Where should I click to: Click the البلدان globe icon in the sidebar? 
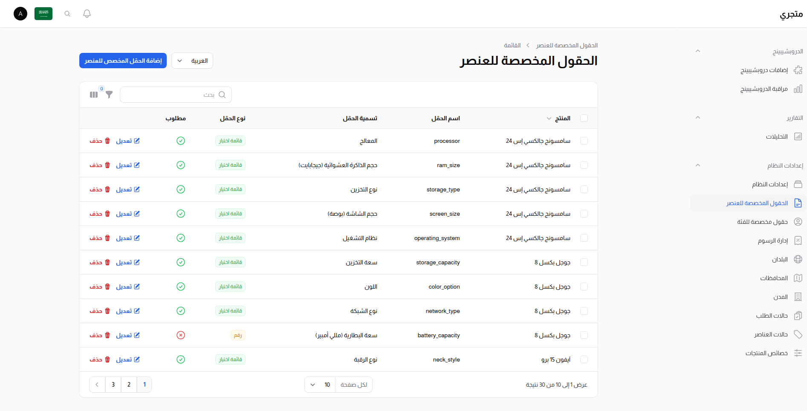pyautogui.click(x=798, y=259)
